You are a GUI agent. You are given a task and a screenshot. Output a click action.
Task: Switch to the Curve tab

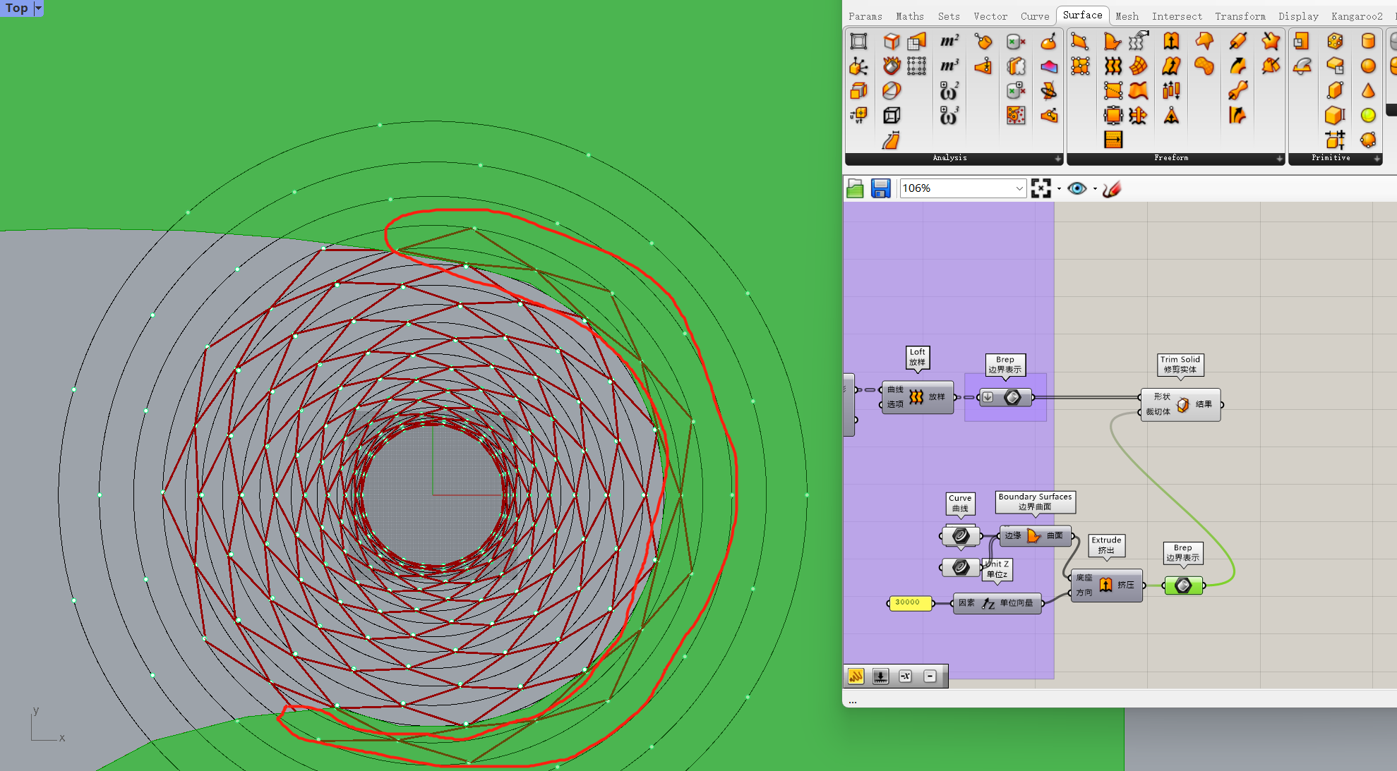tap(1035, 16)
